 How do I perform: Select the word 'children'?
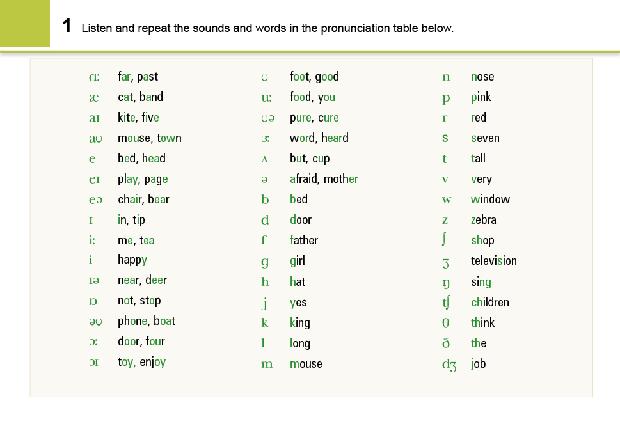coord(489,303)
